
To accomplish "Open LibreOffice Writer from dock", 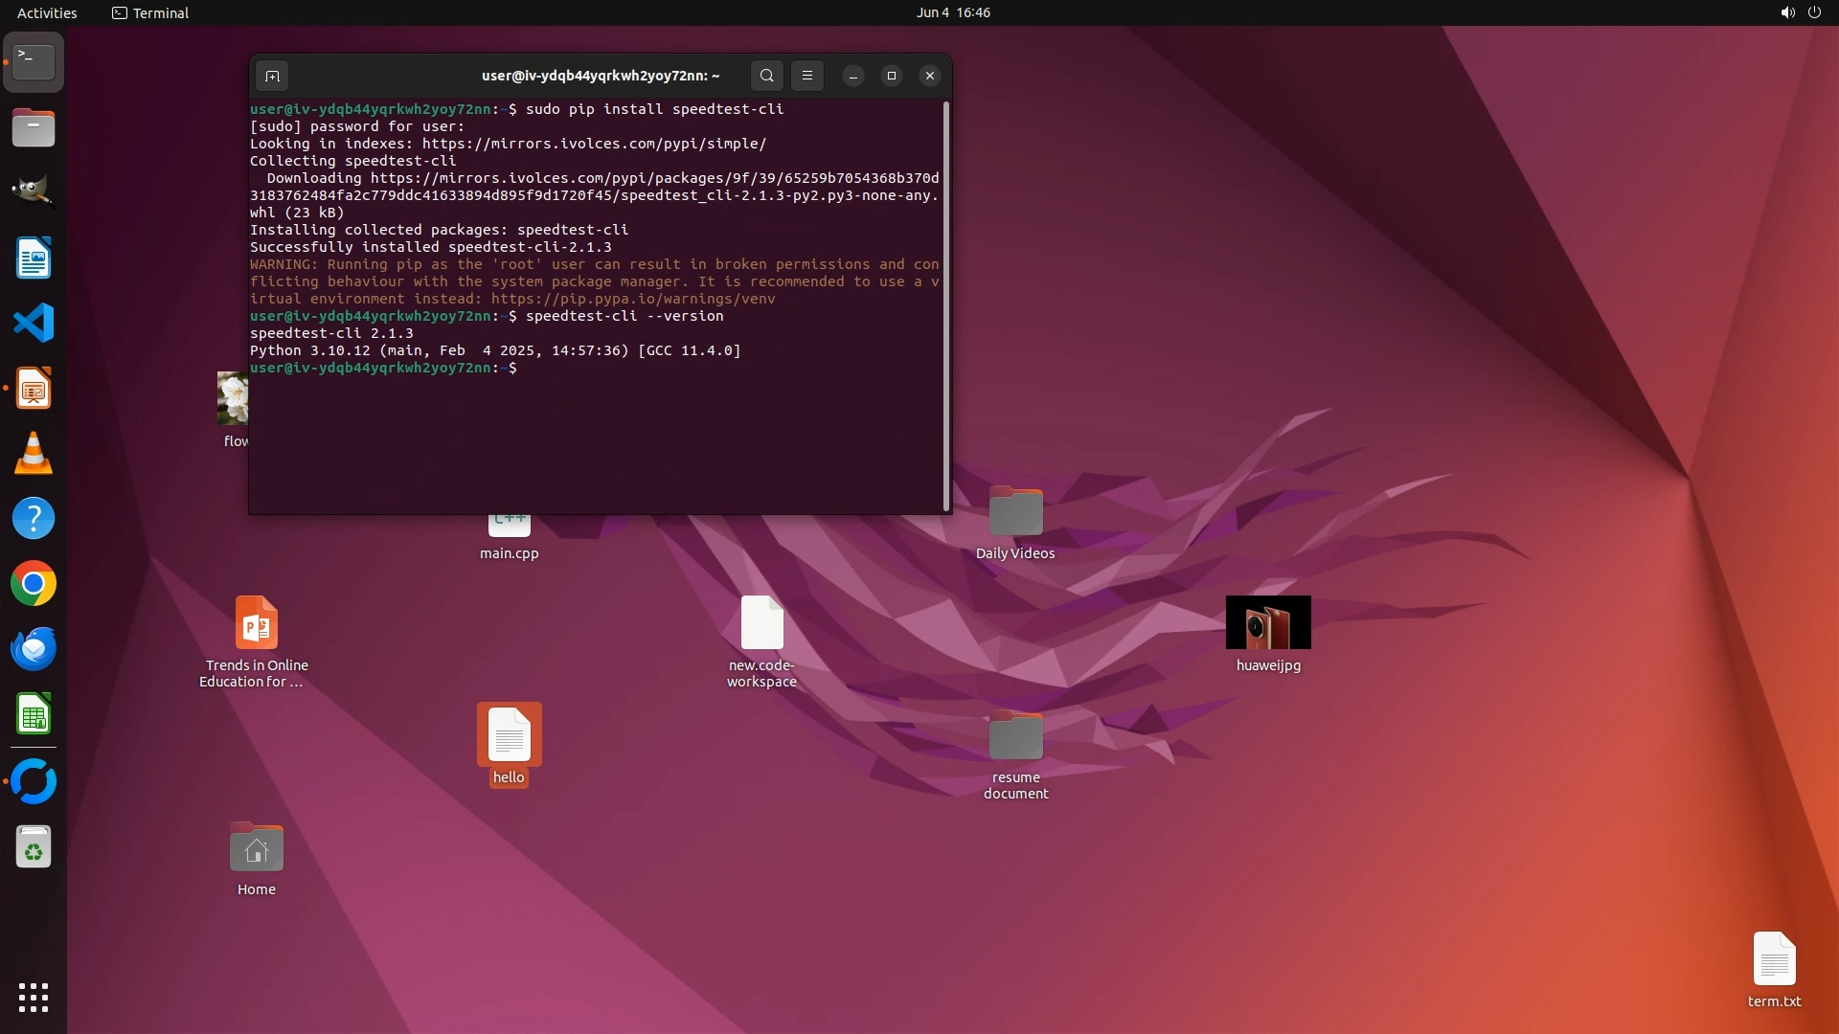I will click(34, 258).
